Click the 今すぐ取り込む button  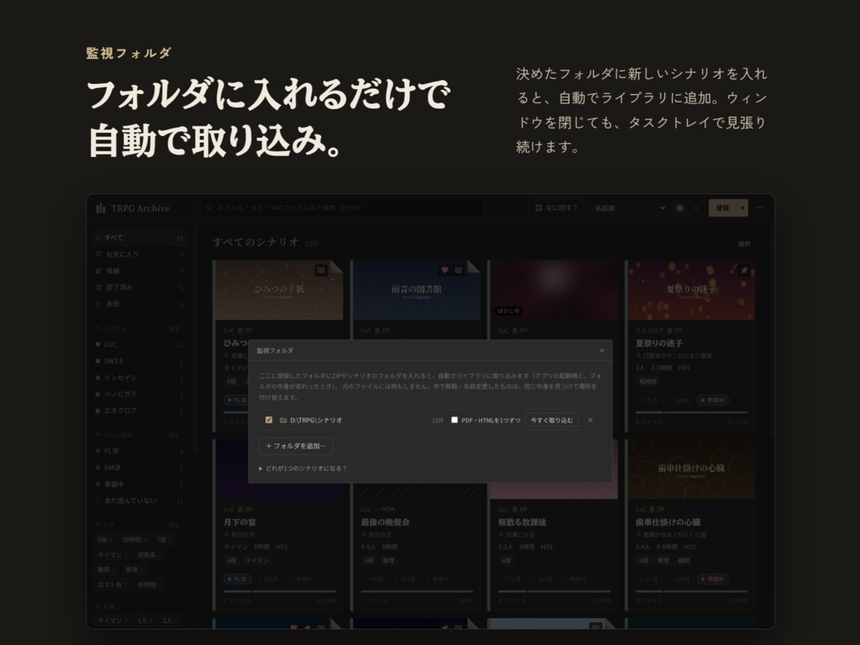click(552, 420)
